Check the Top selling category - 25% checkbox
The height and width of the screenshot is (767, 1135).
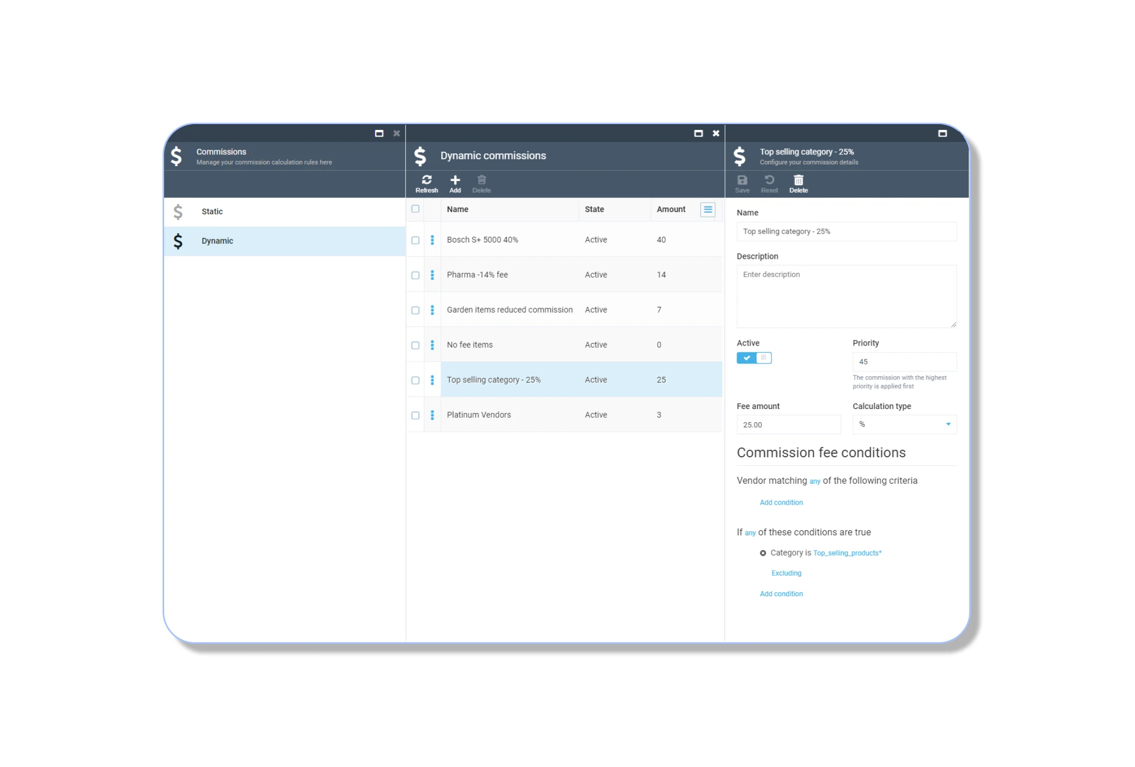point(415,380)
